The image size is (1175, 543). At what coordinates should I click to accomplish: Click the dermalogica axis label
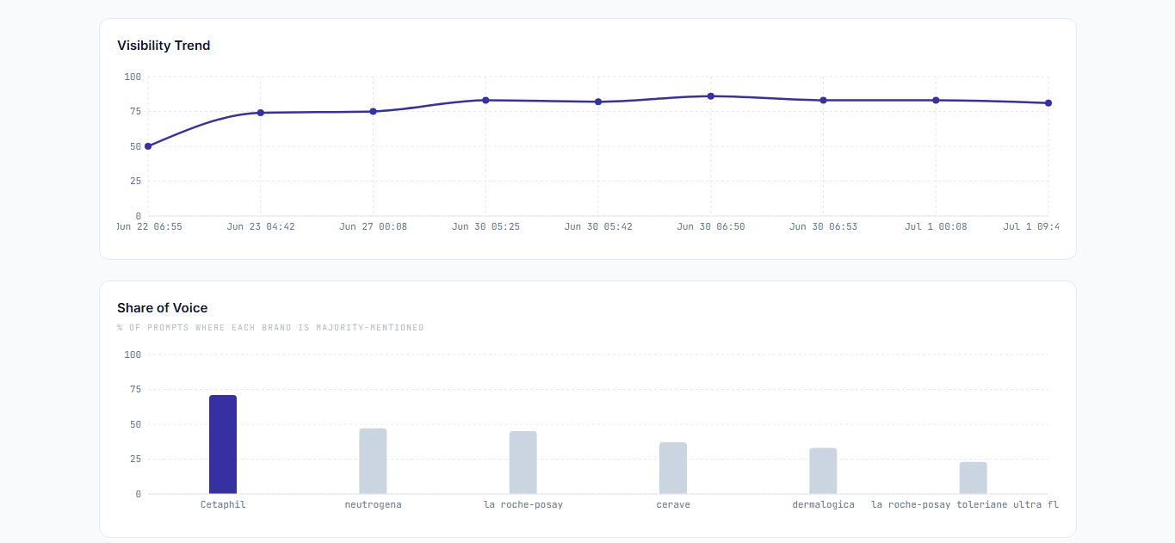click(x=823, y=504)
